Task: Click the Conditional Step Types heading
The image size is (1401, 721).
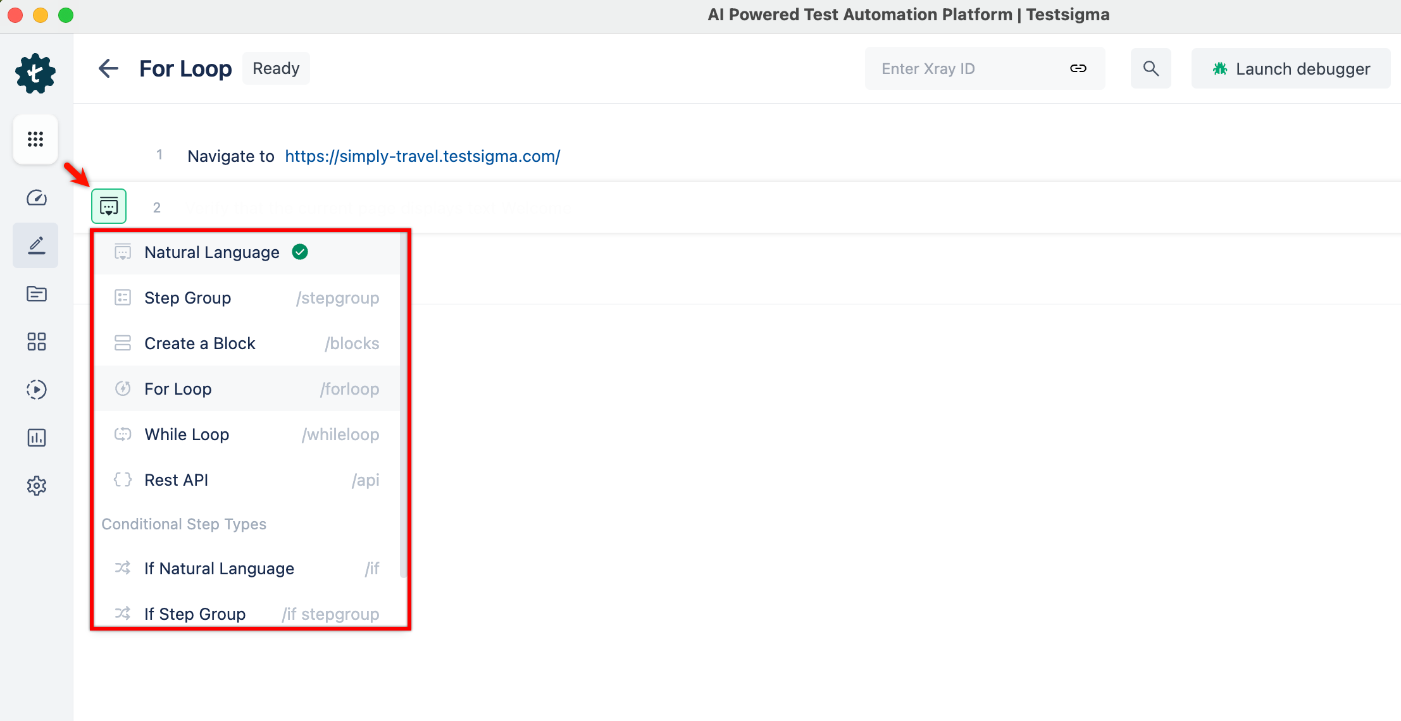Action: pos(184,524)
